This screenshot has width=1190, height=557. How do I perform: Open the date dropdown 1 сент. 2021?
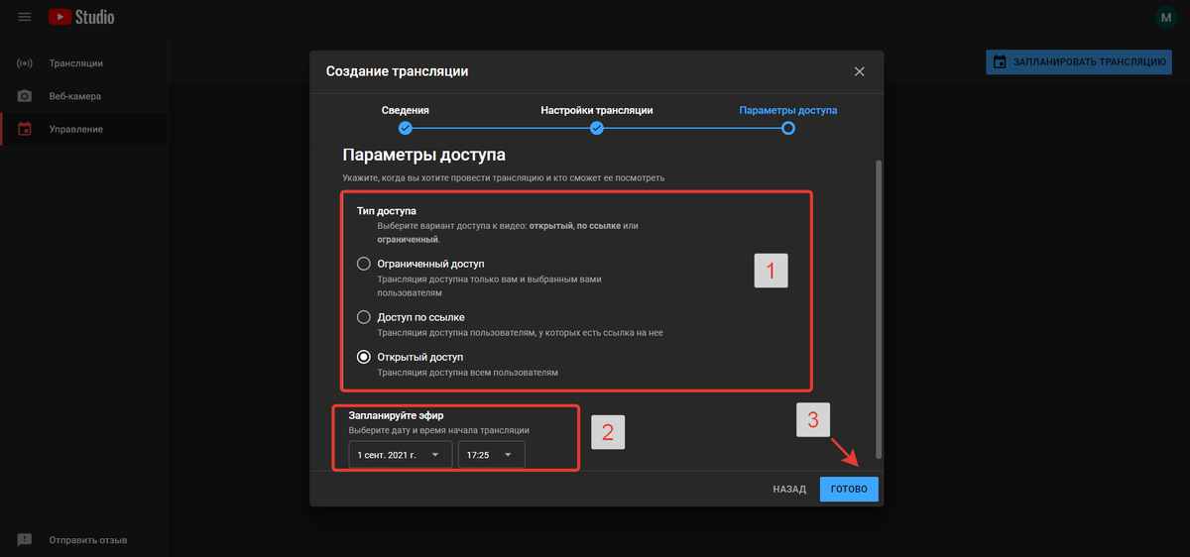point(401,455)
